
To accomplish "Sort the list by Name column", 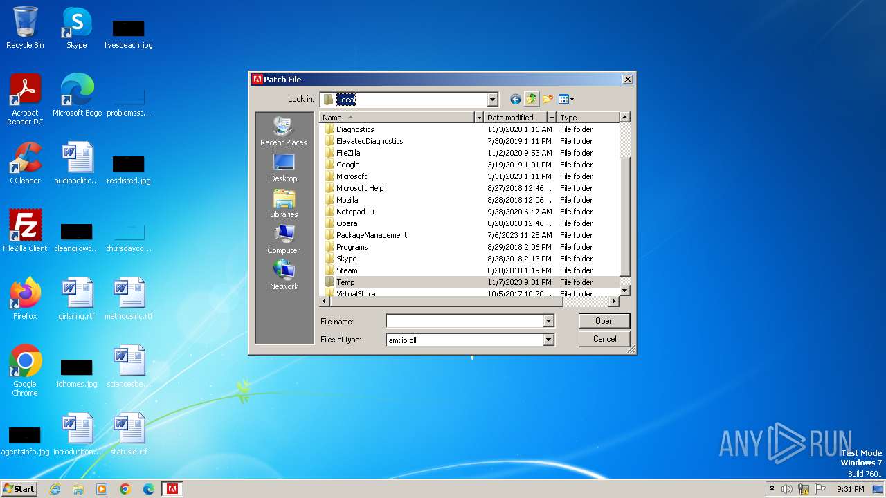I will point(397,118).
